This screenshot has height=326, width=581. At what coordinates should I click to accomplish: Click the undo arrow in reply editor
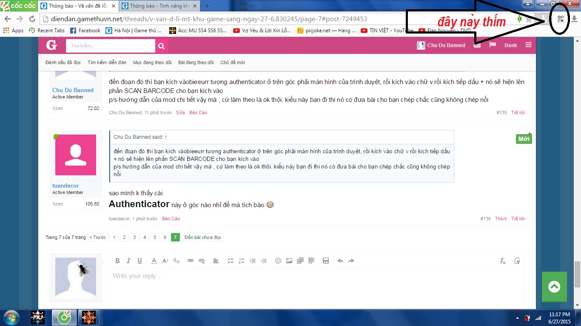(340, 261)
